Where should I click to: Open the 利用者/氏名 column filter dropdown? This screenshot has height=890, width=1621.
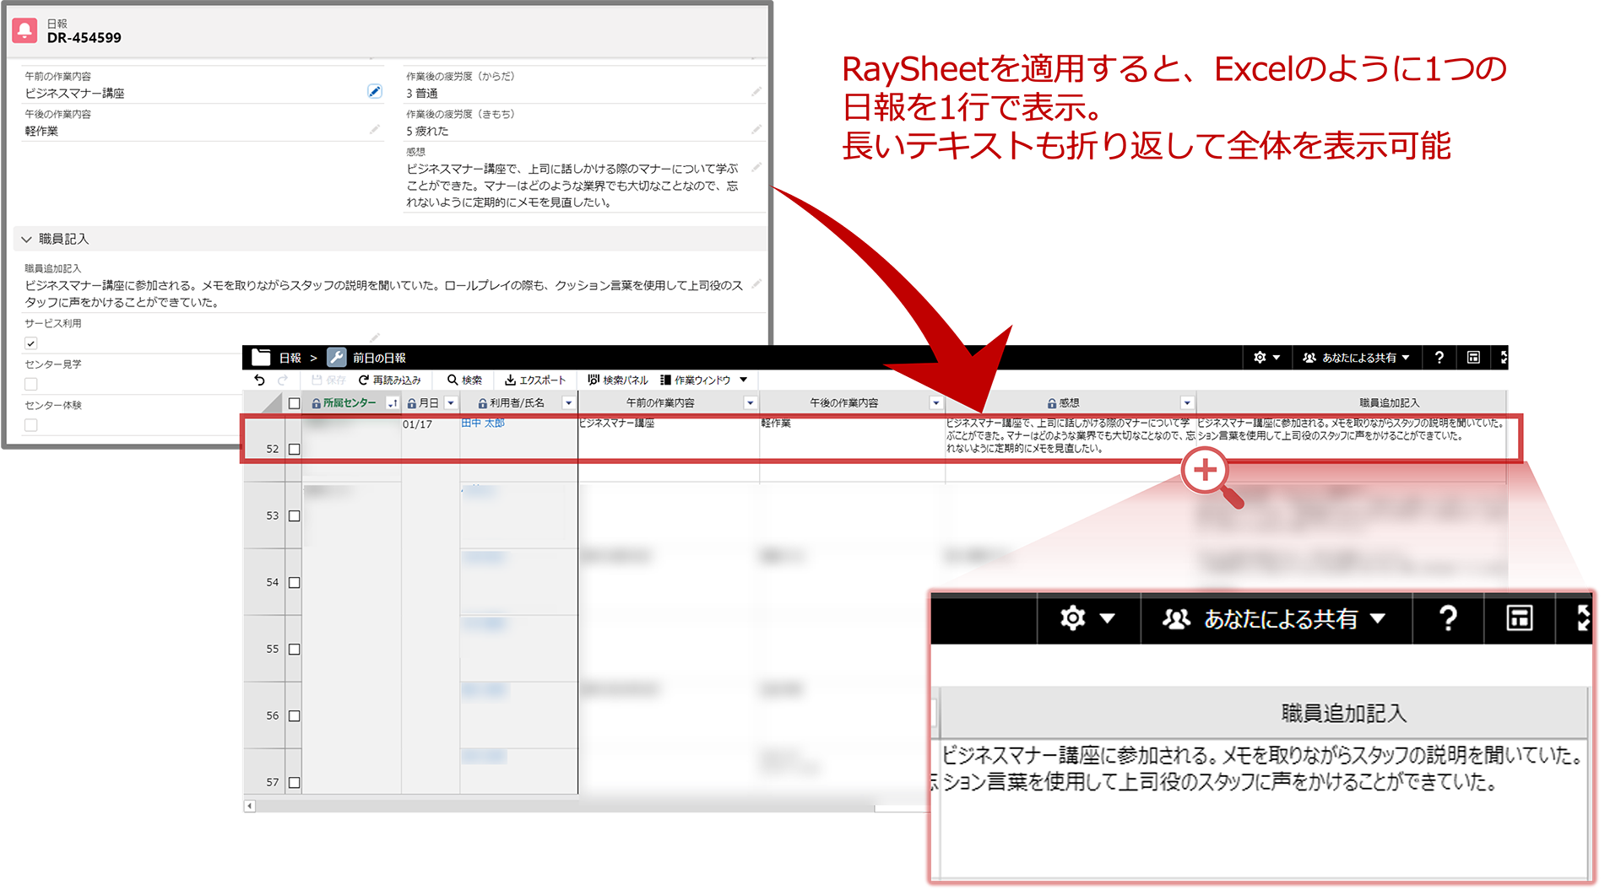tap(568, 403)
